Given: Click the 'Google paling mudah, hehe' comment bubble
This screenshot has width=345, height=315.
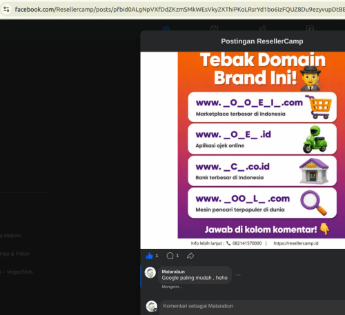Looking at the screenshot, I should (x=195, y=275).
